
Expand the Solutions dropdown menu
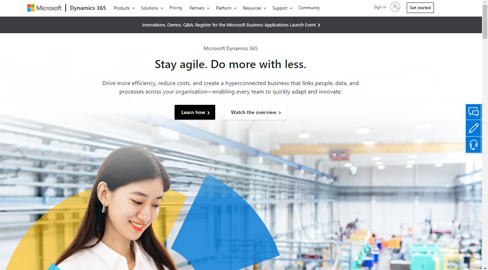pyautogui.click(x=152, y=8)
